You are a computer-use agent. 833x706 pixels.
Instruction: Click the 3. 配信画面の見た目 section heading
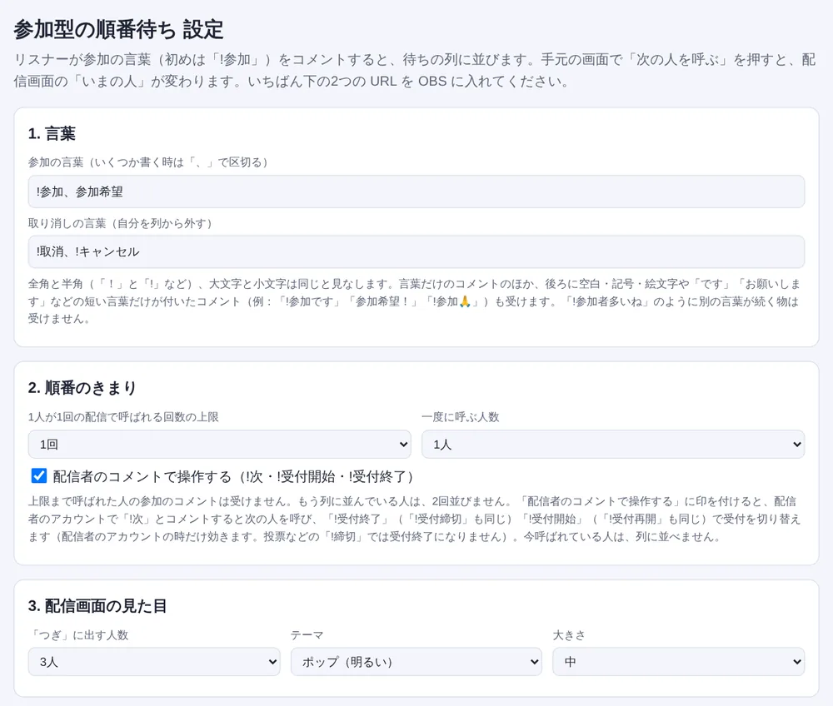point(97,605)
